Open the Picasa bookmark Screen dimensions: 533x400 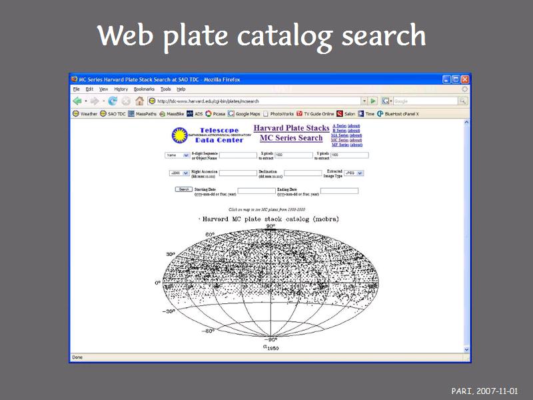pos(216,114)
